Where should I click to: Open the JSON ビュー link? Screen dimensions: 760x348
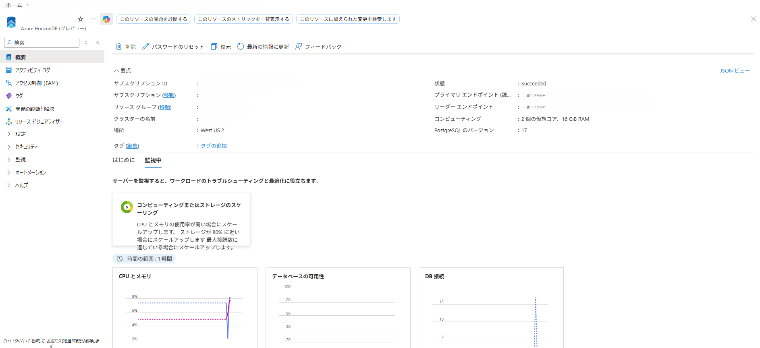[x=735, y=70]
